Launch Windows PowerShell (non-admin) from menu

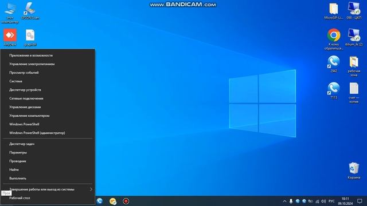coord(48,124)
